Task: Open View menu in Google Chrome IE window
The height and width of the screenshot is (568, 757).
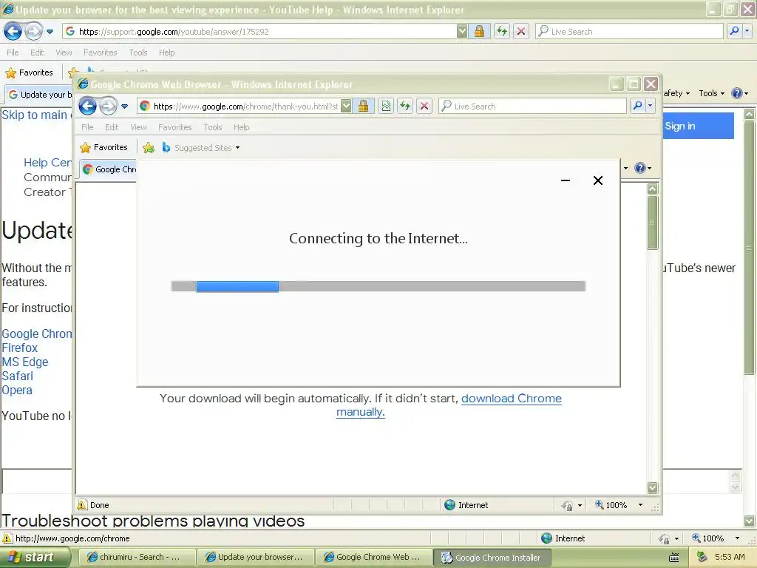Action: click(x=138, y=127)
